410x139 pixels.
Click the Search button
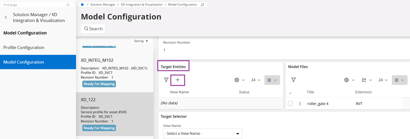point(93,29)
